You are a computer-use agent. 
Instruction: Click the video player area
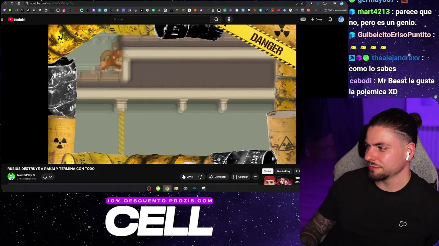(x=172, y=94)
